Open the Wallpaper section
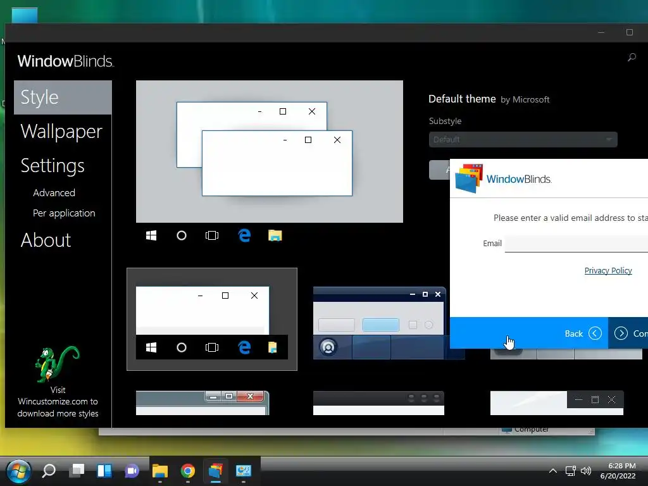The width and height of the screenshot is (648, 486). (61, 132)
